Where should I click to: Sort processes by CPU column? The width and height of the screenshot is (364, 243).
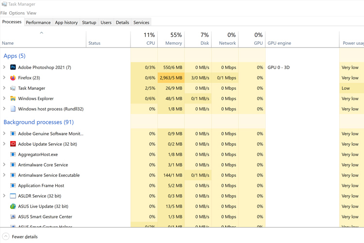144,39
